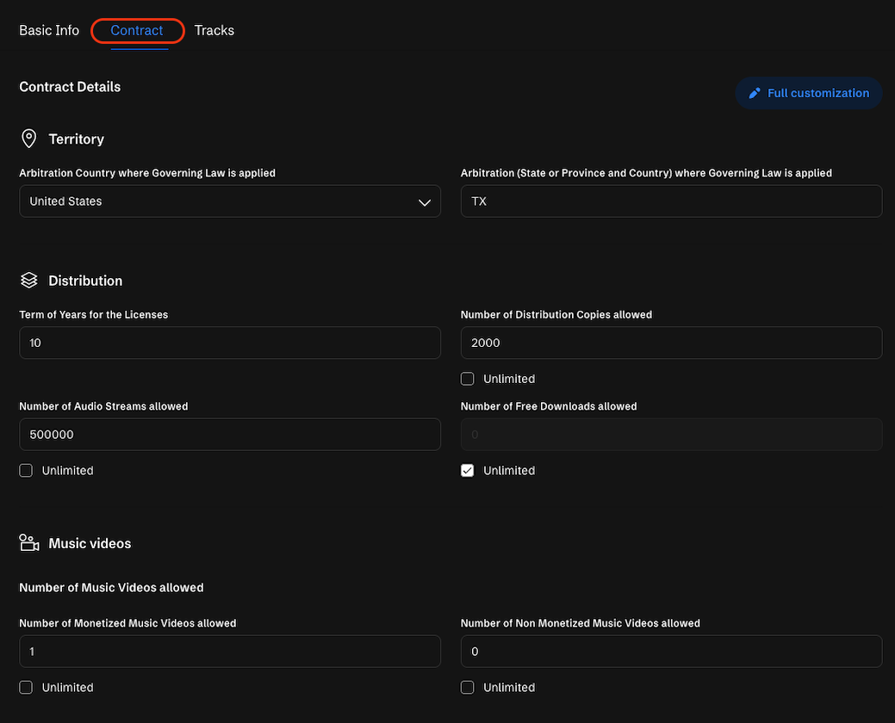Viewport: 895px width, 723px height.
Task: Click the chevron arrow beside United States
Action: (424, 202)
